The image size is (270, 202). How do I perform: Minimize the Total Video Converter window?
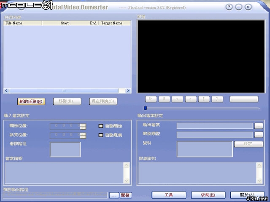(x=238, y=7)
